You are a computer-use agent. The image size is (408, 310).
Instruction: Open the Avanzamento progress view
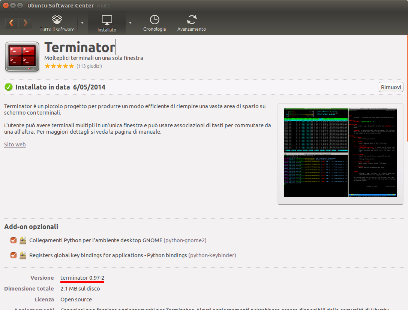click(x=192, y=23)
